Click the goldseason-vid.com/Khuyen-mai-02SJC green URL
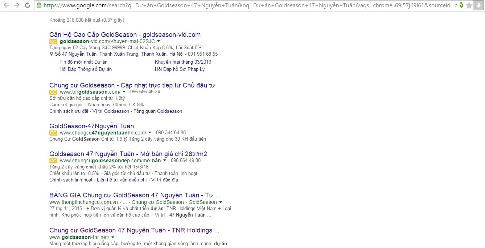The height and width of the screenshot is (248, 485). (107, 42)
